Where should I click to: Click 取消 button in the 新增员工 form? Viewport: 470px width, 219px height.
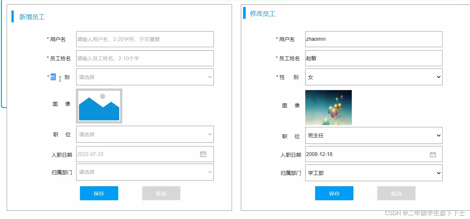coord(161,193)
